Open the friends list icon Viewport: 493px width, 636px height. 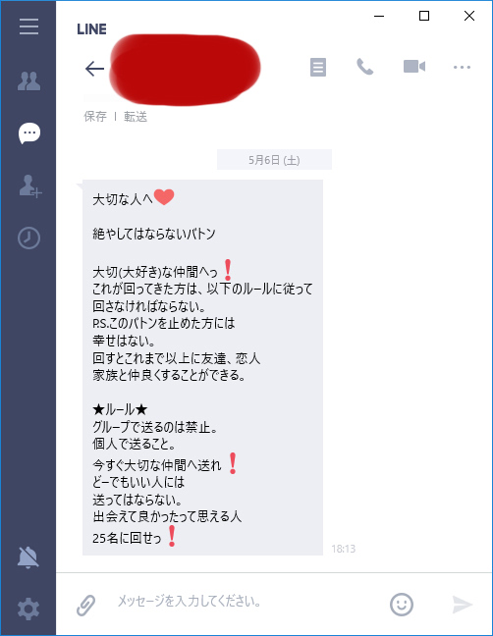coord(28,80)
